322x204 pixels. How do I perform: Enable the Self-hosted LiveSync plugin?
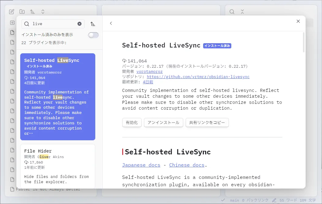click(132, 122)
